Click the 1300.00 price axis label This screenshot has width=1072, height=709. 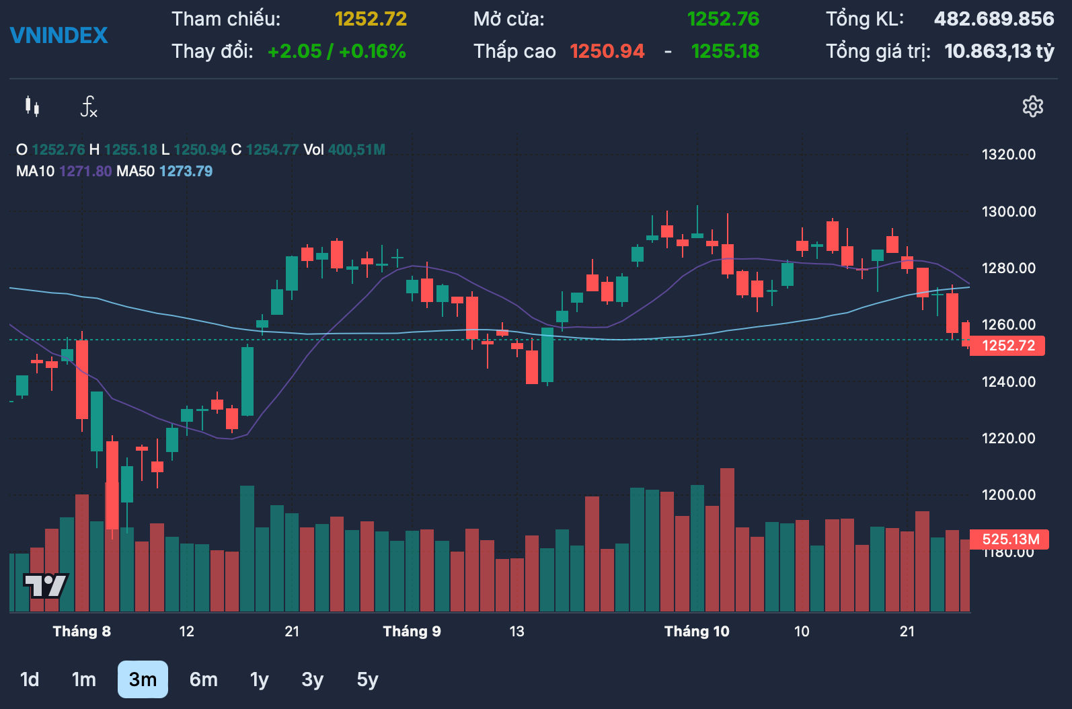(x=1008, y=212)
